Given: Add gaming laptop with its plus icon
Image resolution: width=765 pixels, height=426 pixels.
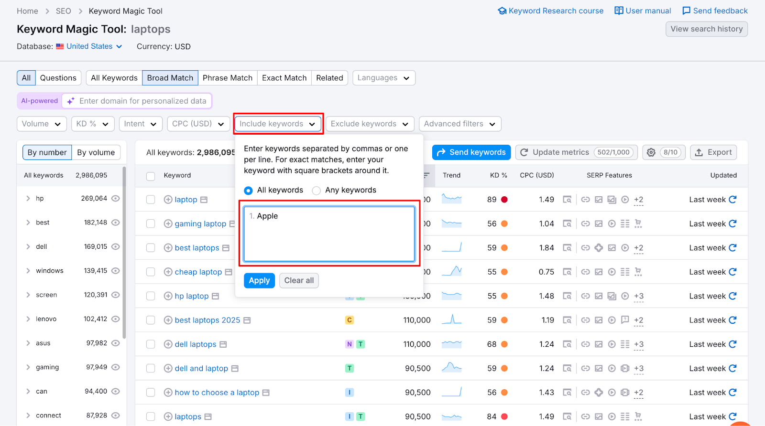Looking at the screenshot, I should (168, 224).
